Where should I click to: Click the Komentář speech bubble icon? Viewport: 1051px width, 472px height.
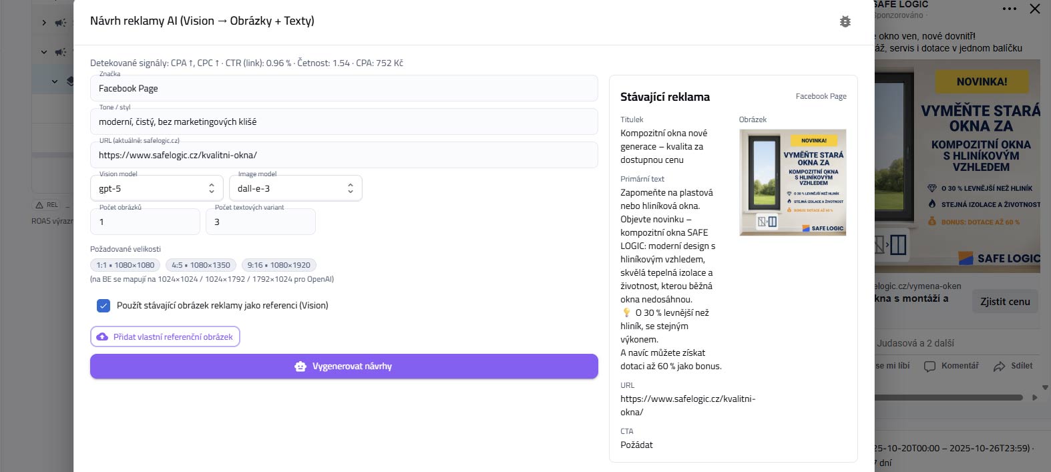click(929, 367)
